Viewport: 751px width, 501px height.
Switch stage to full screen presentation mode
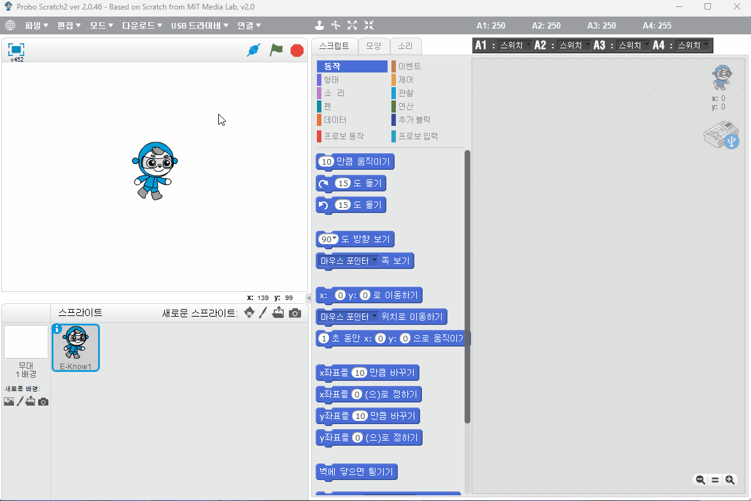pyautogui.click(x=16, y=50)
